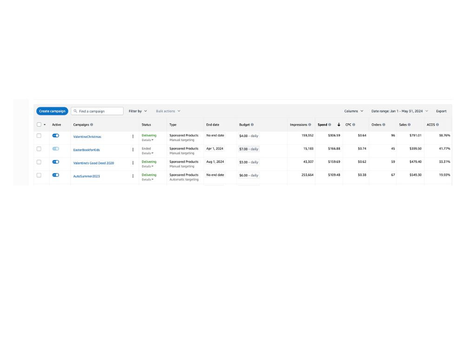Open Valentine's Good Deed 2020 campaign link

[x=93, y=163]
